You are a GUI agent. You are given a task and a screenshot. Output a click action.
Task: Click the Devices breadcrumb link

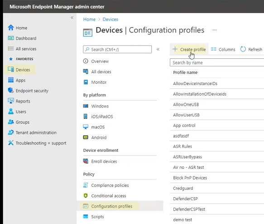(x=110, y=19)
